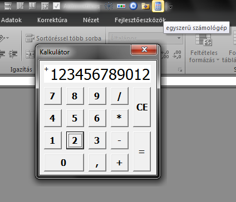Click the decimal comma key in Kalkulátor
Viewport: 236px width, 202px height.
97,163
